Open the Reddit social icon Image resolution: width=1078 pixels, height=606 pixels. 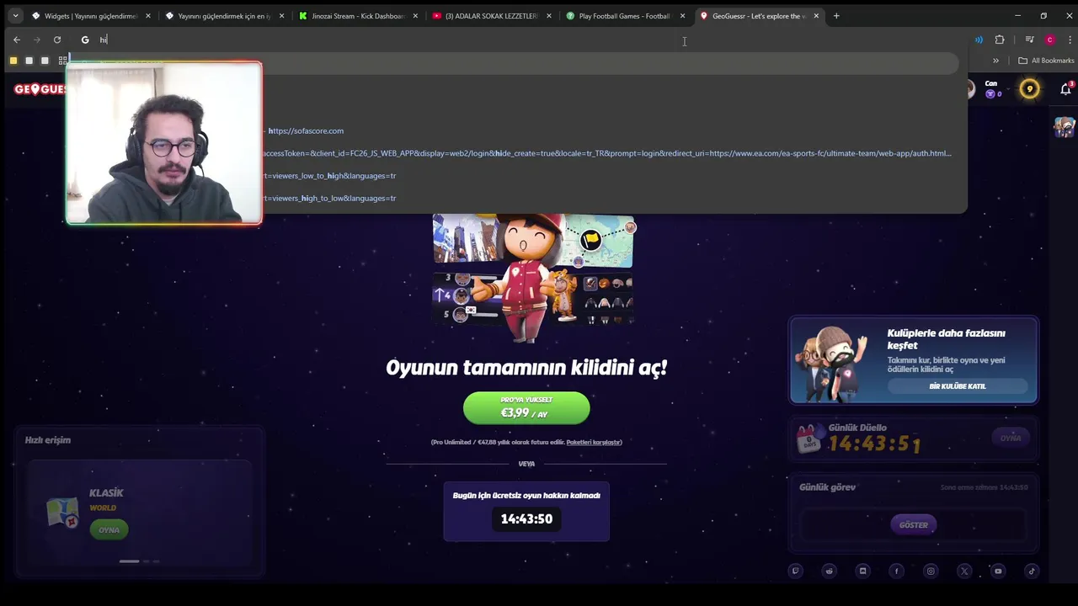(829, 571)
